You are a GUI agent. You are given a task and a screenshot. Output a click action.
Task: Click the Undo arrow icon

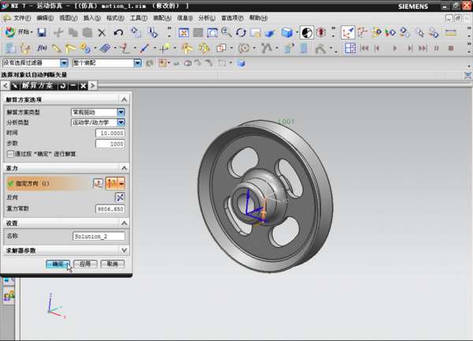[118, 32]
